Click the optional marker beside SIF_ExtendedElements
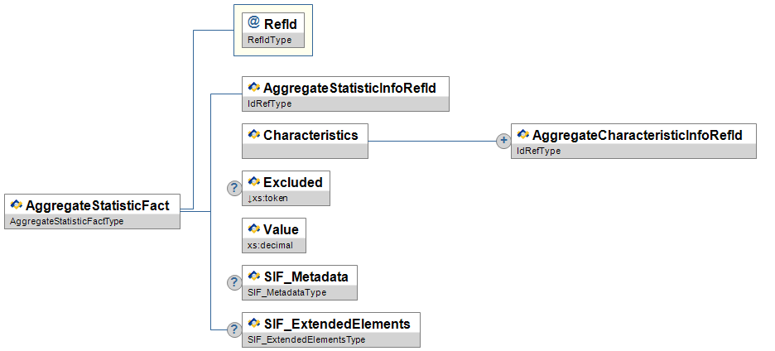Screen dimensions: 775x351 click(234, 329)
